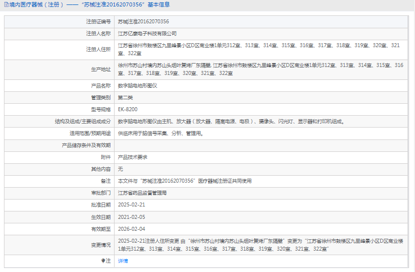This screenshot has width=415, height=272.
Task: Click the 有效期至 label cell
Action: 59,229
